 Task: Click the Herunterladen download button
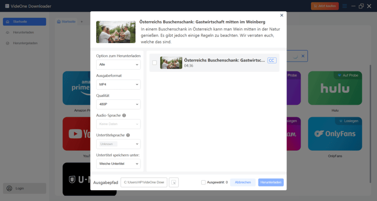coord(271,182)
